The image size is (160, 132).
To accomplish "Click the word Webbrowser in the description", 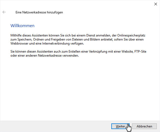I will point(19,43).
